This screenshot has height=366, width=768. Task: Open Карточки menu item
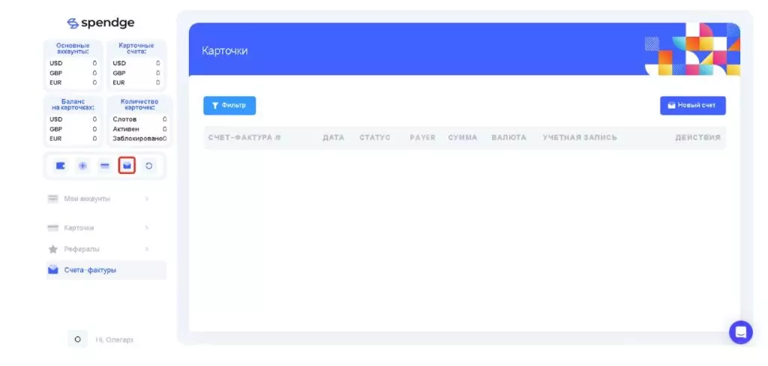click(106, 228)
